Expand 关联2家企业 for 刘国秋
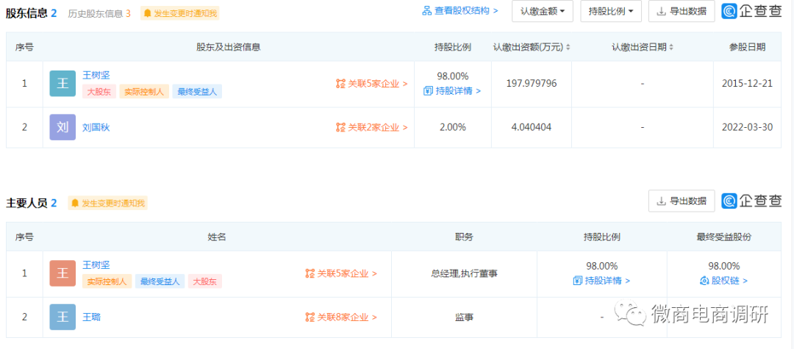The width and height of the screenshot is (794, 349). [371, 127]
